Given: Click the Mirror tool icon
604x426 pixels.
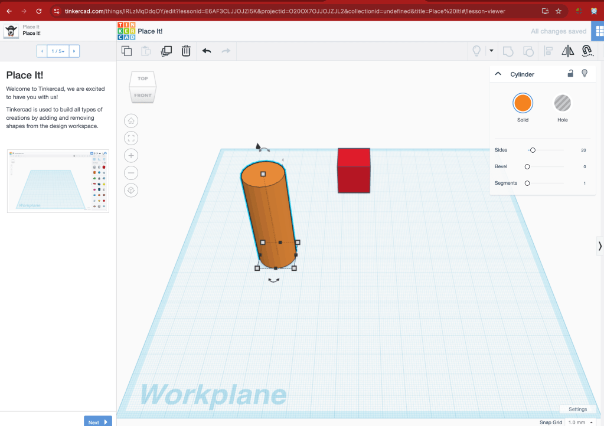Looking at the screenshot, I should point(568,51).
